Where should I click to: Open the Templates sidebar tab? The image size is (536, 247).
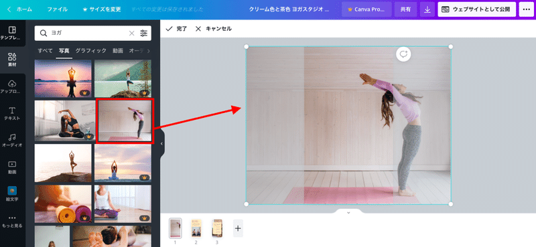coord(12,33)
